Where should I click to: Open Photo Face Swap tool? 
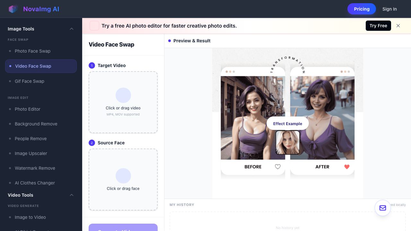pyautogui.click(x=41, y=51)
